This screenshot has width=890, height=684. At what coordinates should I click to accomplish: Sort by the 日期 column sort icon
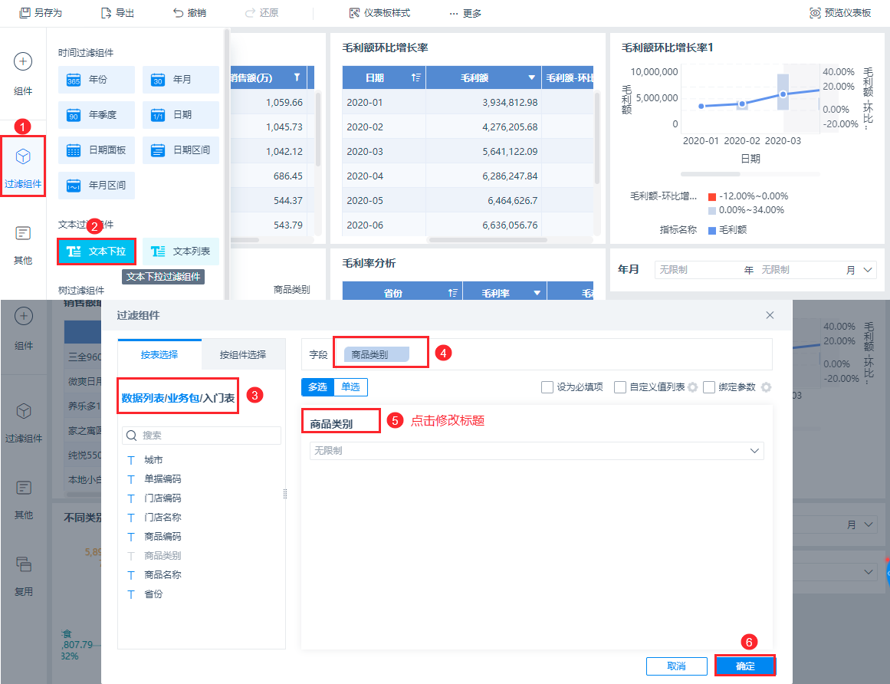pyautogui.click(x=415, y=77)
